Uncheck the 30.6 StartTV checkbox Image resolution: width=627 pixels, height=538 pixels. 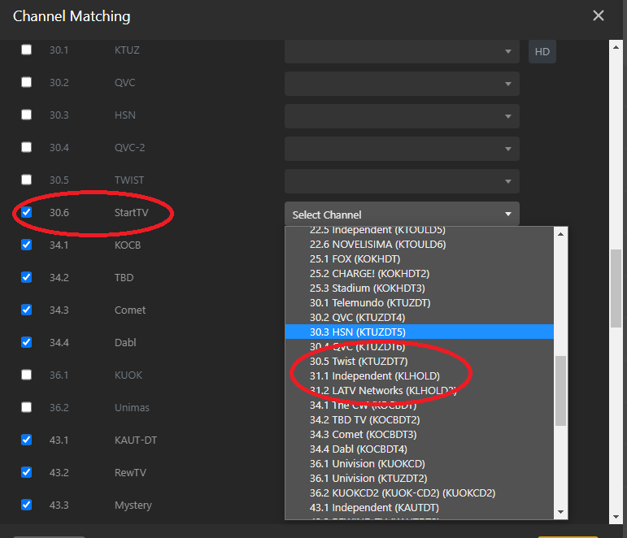click(26, 212)
